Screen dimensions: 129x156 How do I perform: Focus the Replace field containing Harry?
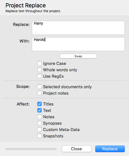point(78,28)
